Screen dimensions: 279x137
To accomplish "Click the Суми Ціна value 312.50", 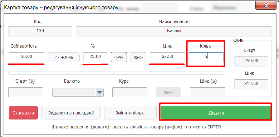I will click(251, 84).
